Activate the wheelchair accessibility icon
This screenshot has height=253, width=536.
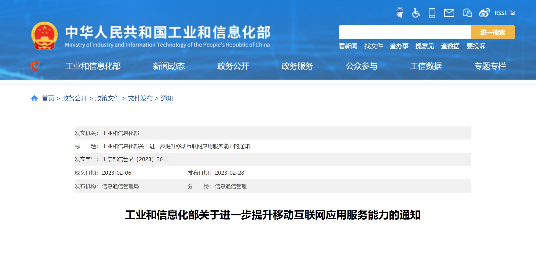click(416, 13)
